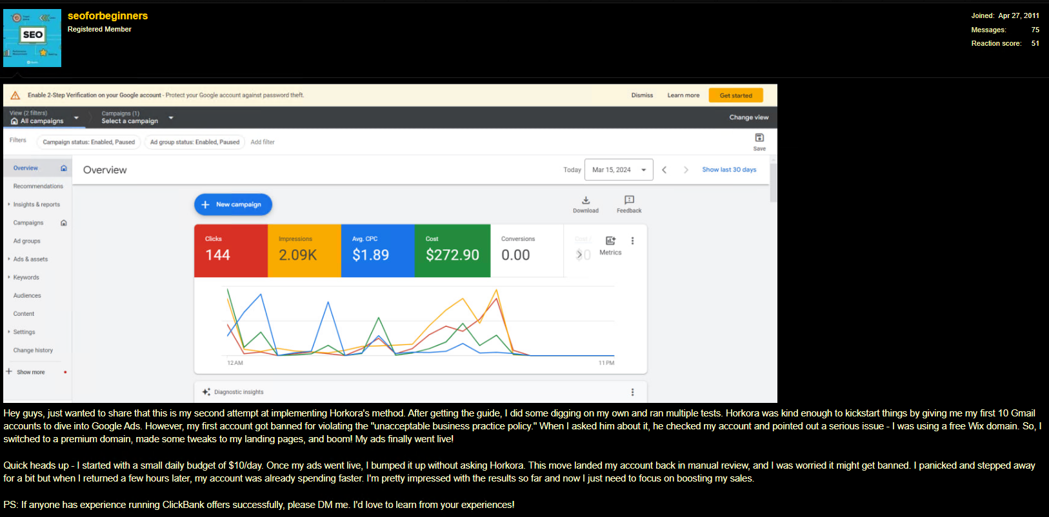Open seoforbeginners avatar image

coord(32,38)
